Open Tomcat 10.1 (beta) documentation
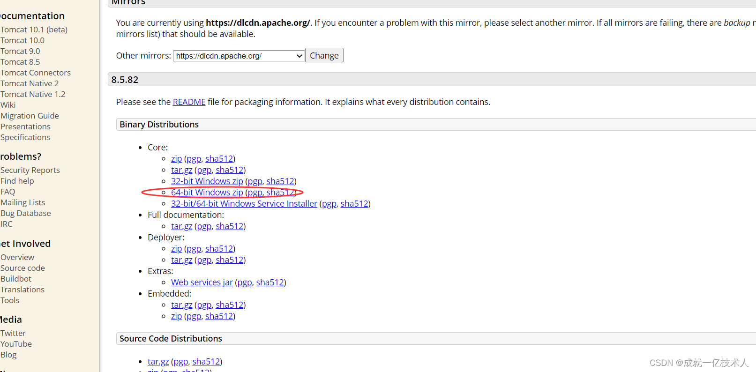The image size is (756, 372). coord(34,30)
